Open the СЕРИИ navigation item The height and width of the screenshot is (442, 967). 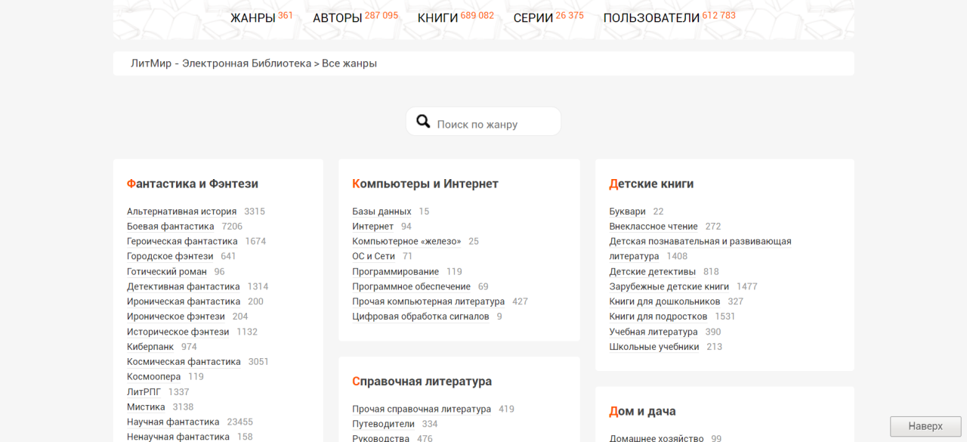tap(533, 18)
